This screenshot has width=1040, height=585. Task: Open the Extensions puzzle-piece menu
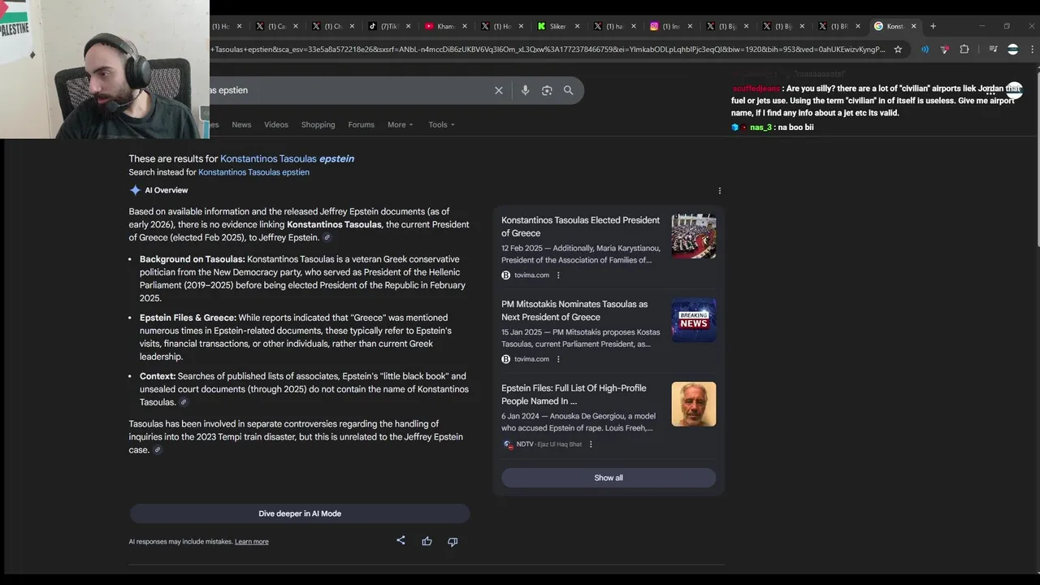[x=964, y=50]
